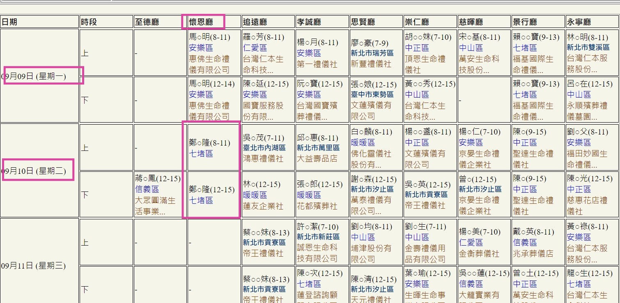Image resolution: width=620 pixels, height=303 pixels.
Task: Click the 懷恩廳 column header
Action: pos(201,22)
